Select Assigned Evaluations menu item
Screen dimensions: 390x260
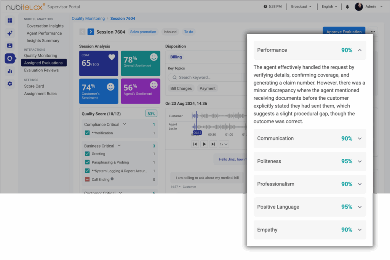coord(44,63)
